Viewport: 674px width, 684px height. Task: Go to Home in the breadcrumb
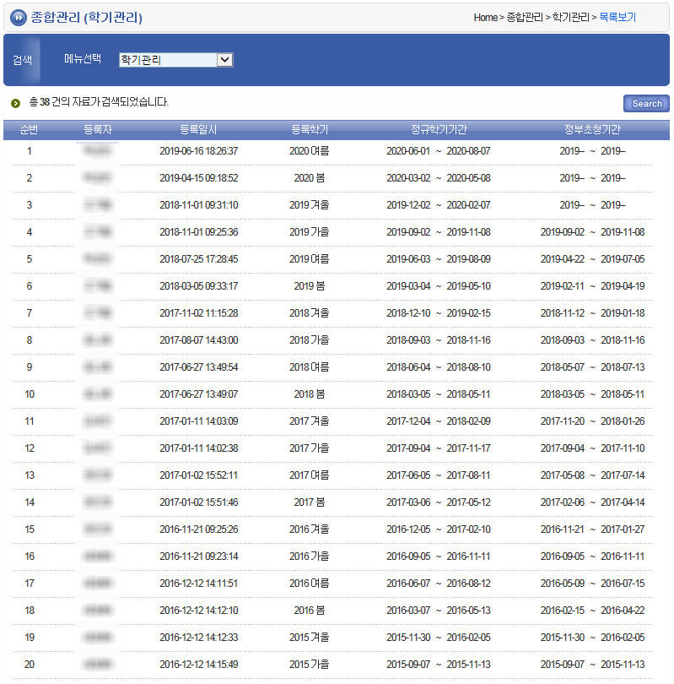[485, 18]
